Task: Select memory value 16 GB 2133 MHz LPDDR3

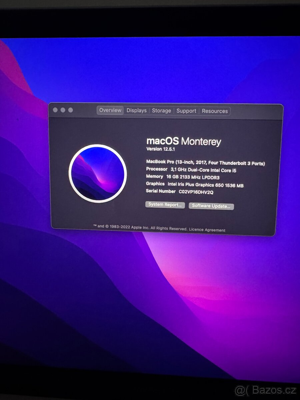Action: click(193, 177)
